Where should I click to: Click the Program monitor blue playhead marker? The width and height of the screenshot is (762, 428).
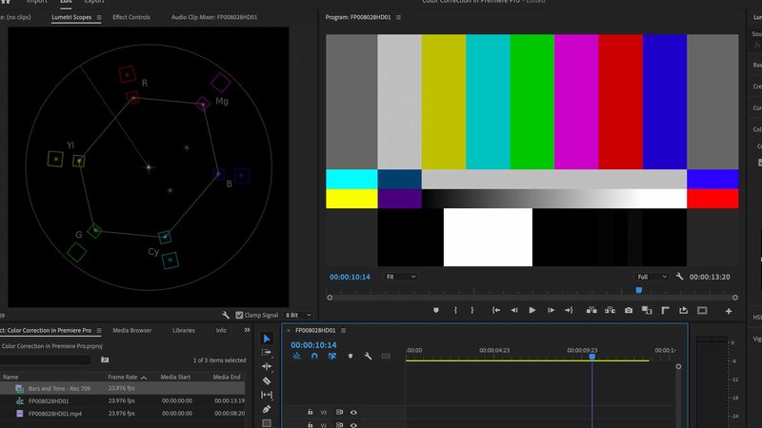pos(638,290)
